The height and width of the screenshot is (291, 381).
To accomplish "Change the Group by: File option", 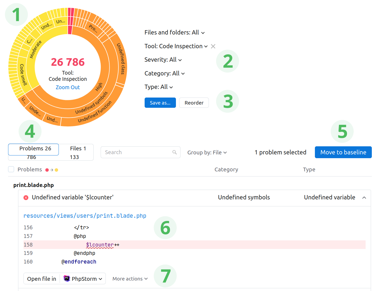I will click(207, 152).
